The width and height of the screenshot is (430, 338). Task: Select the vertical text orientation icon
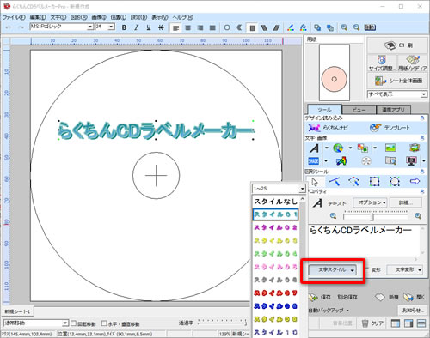coord(252,27)
